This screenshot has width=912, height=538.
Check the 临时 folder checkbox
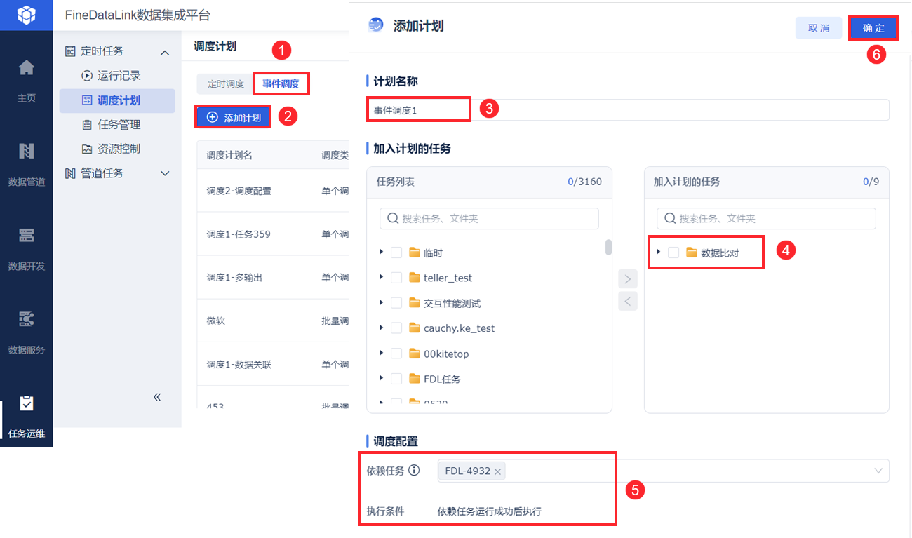click(396, 253)
